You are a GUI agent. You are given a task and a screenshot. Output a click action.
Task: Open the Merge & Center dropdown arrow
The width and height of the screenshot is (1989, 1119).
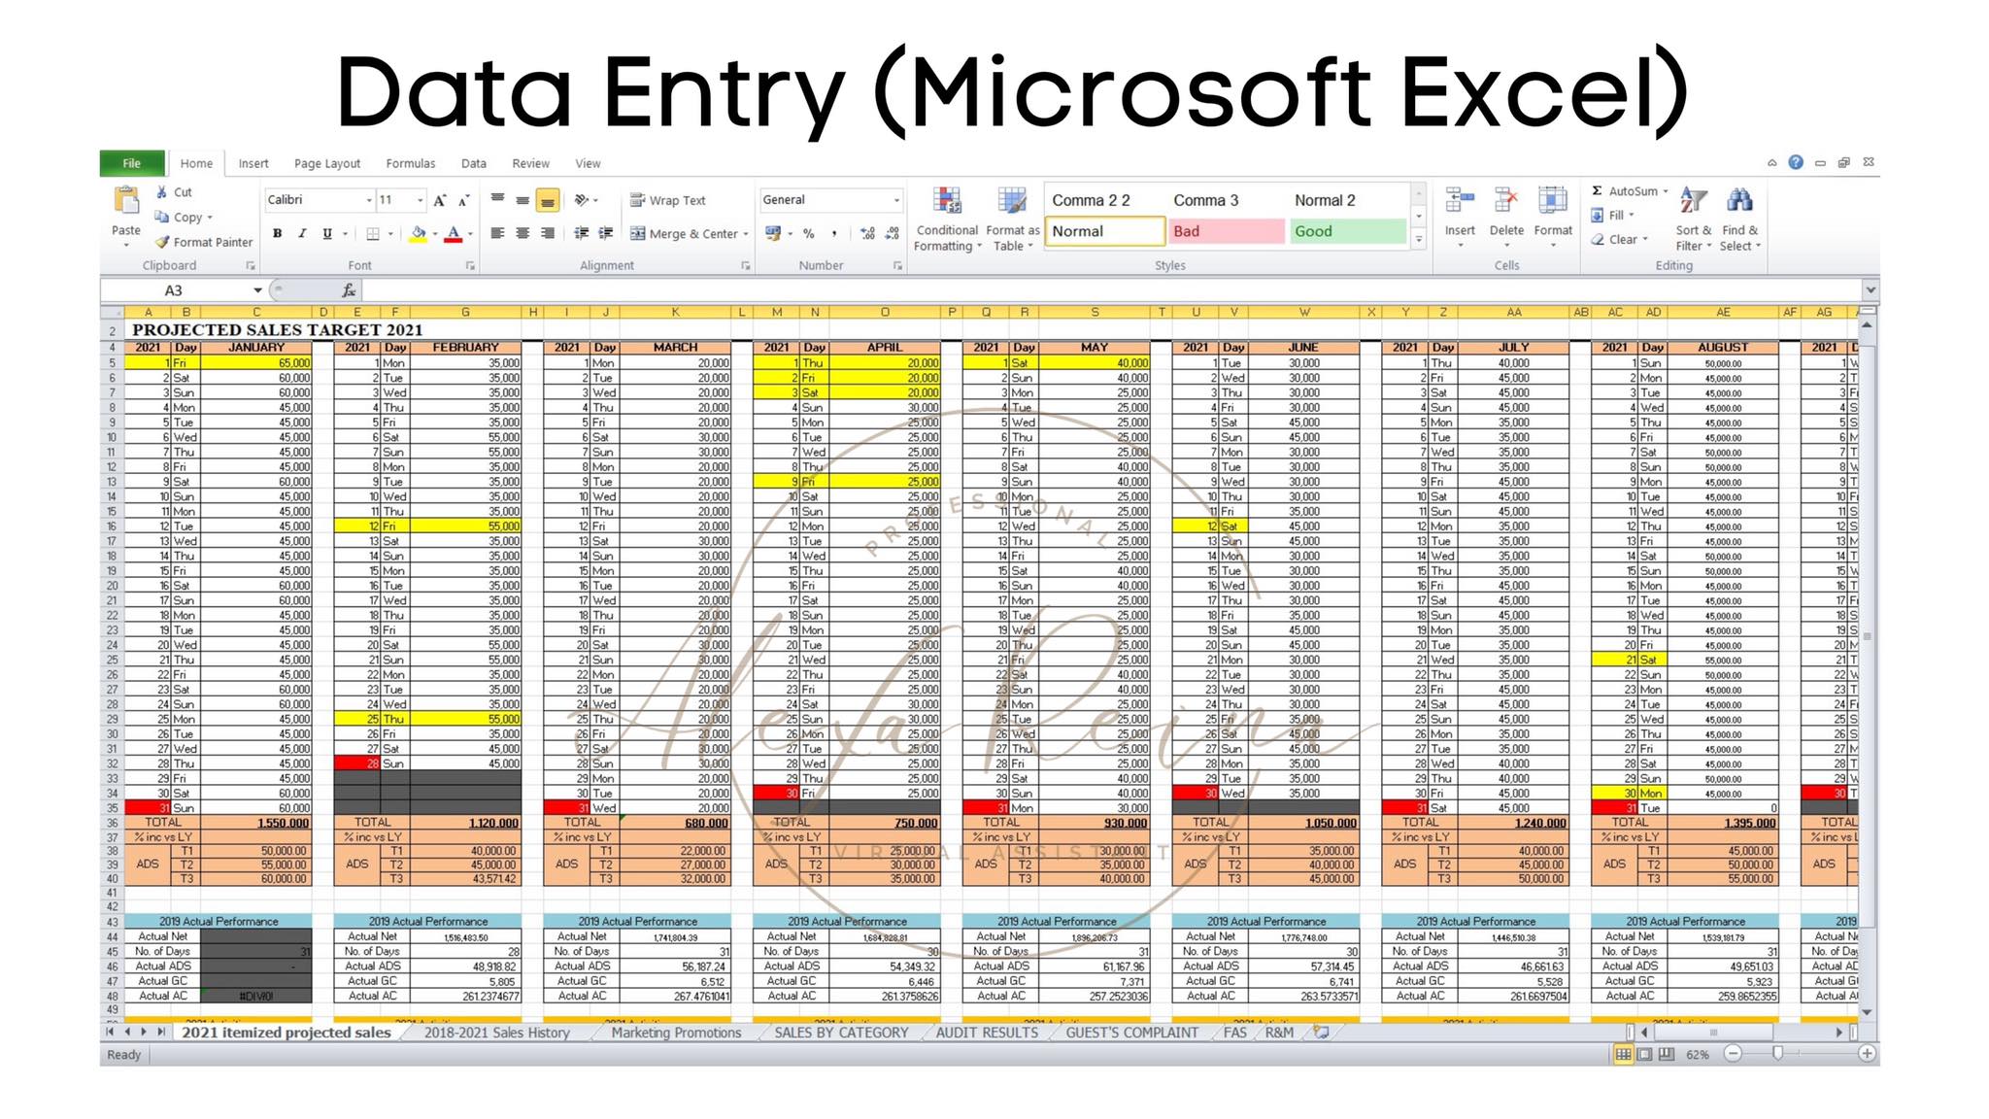click(746, 234)
